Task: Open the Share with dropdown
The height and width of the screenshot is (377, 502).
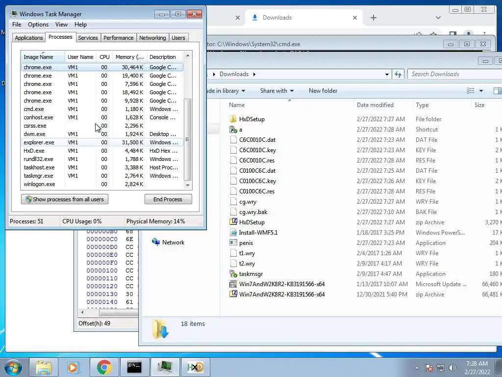Action: tap(277, 91)
